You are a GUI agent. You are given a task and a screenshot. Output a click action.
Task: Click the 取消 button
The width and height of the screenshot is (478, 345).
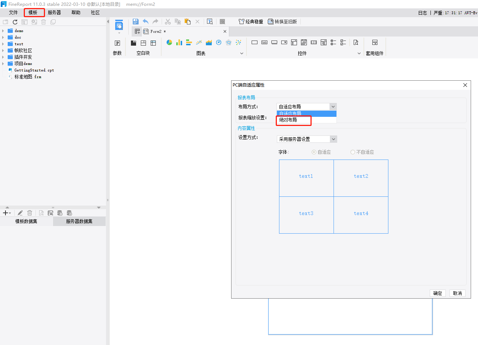pyautogui.click(x=458, y=293)
